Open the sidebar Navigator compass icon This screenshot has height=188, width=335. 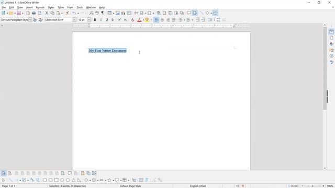[x=331, y=56]
